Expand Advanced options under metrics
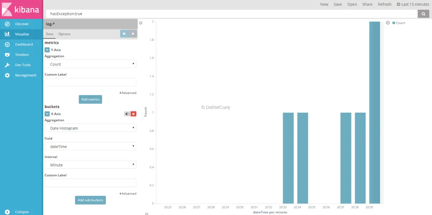Image resolution: width=432 pixels, height=215 pixels. 128,93
